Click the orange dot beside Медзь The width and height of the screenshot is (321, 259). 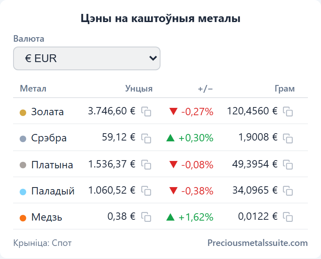pos(23,218)
